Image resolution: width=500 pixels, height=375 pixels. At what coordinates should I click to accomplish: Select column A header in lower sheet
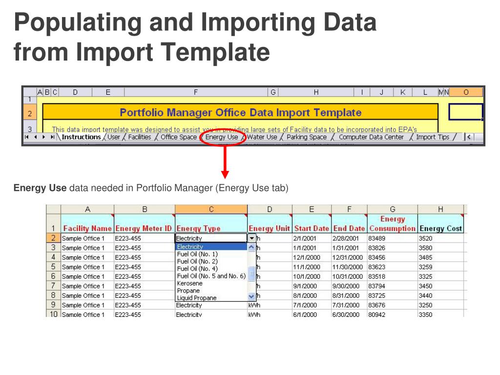[87, 209]
